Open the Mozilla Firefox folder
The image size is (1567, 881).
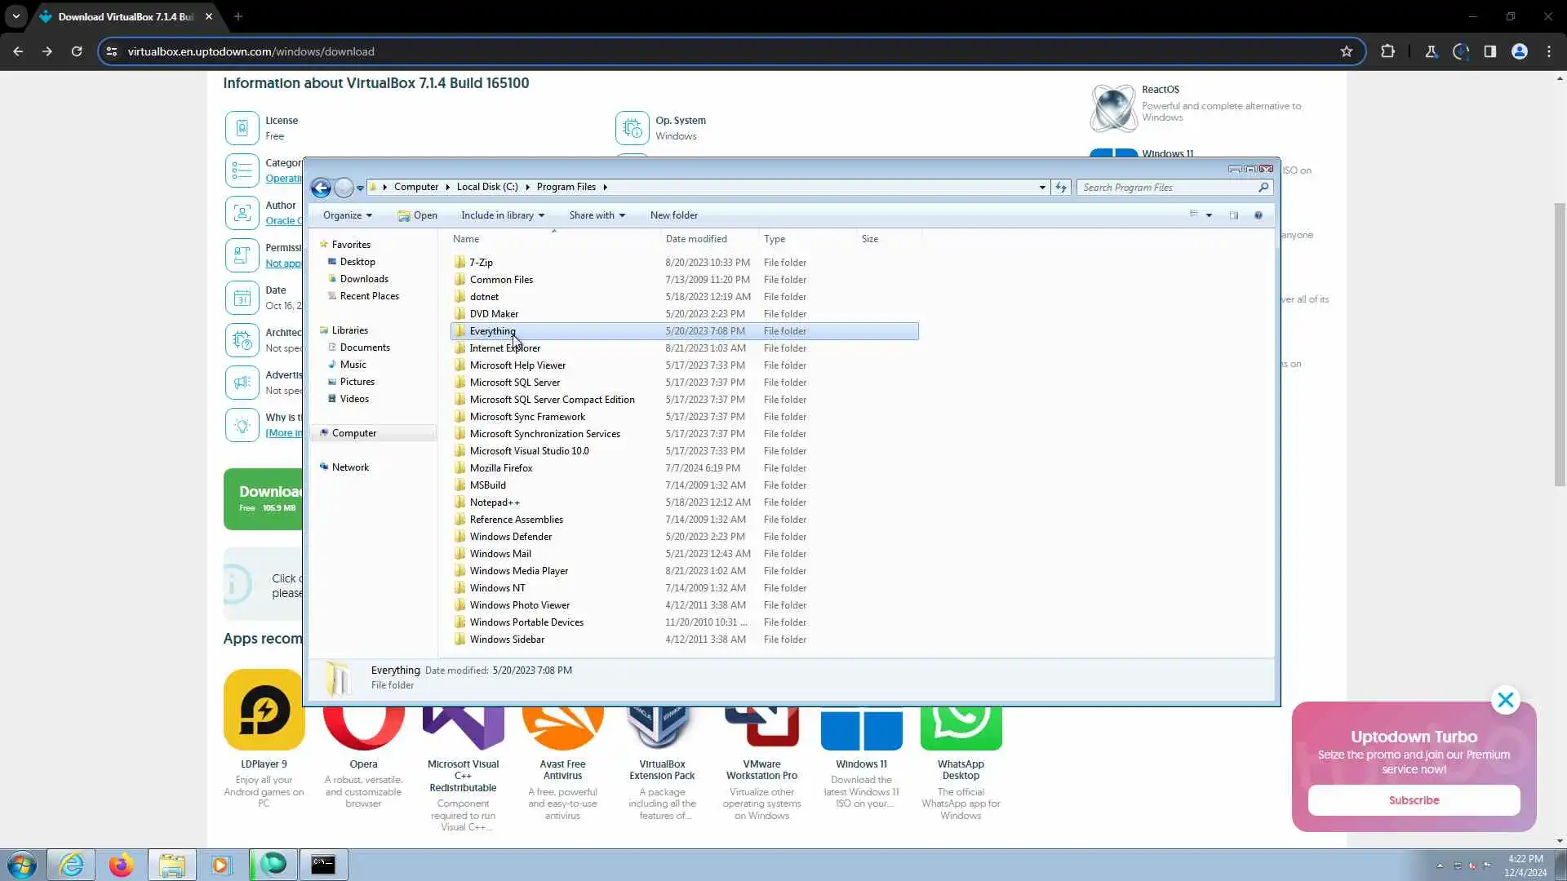click(500, 468)
